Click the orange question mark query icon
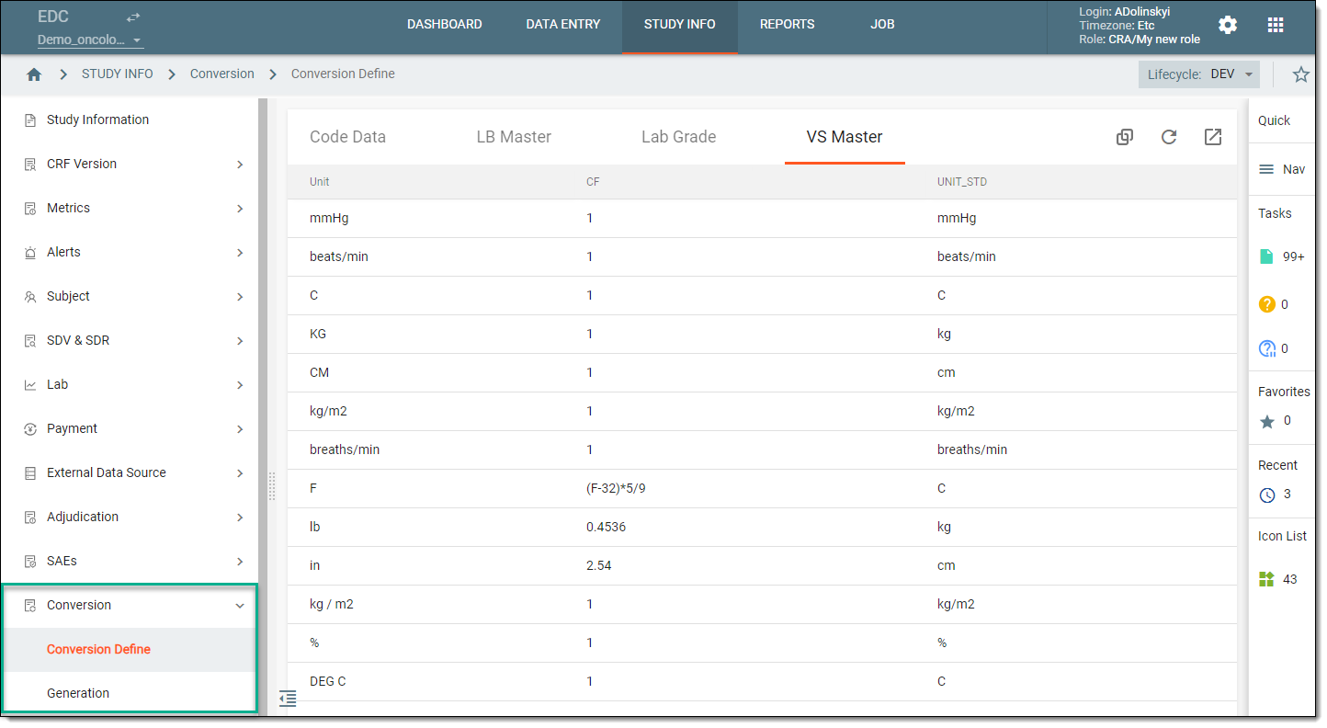This screenshot has height=728, width=1327. (1267, 304)
